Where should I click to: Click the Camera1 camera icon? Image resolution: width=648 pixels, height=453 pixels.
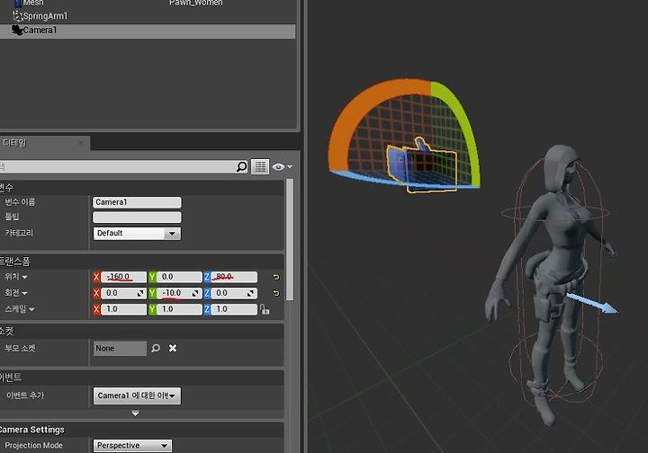coord(17,31)
